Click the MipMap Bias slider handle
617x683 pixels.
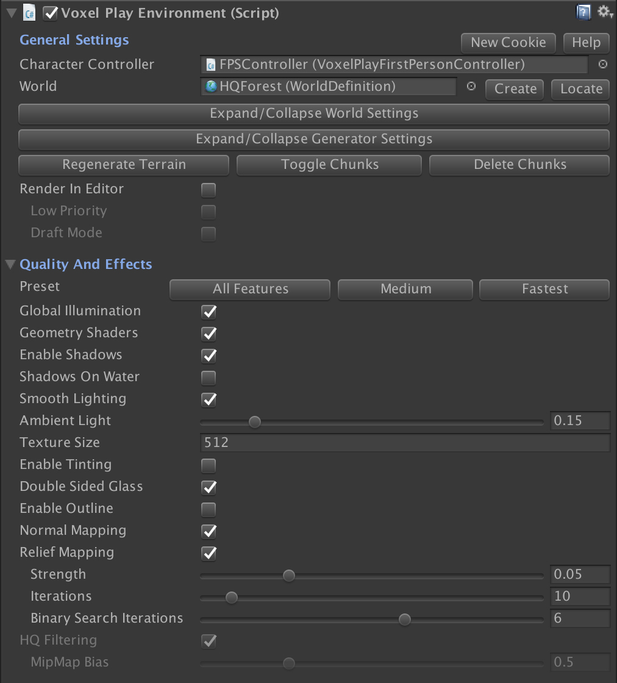pos(289,663)
